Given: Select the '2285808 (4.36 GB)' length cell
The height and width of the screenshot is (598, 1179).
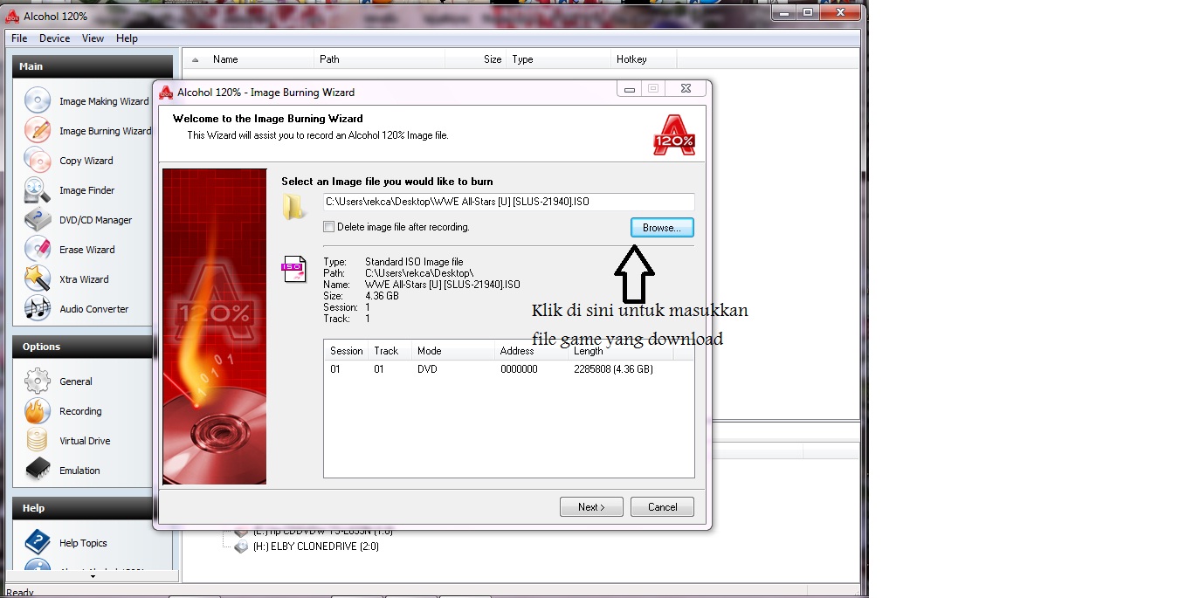Looking at the screenshot, I should click(x=613, y=369).
